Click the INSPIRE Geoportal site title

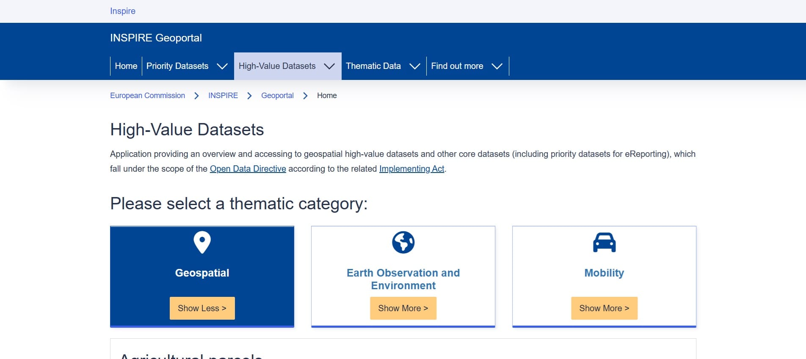point(156,38)
